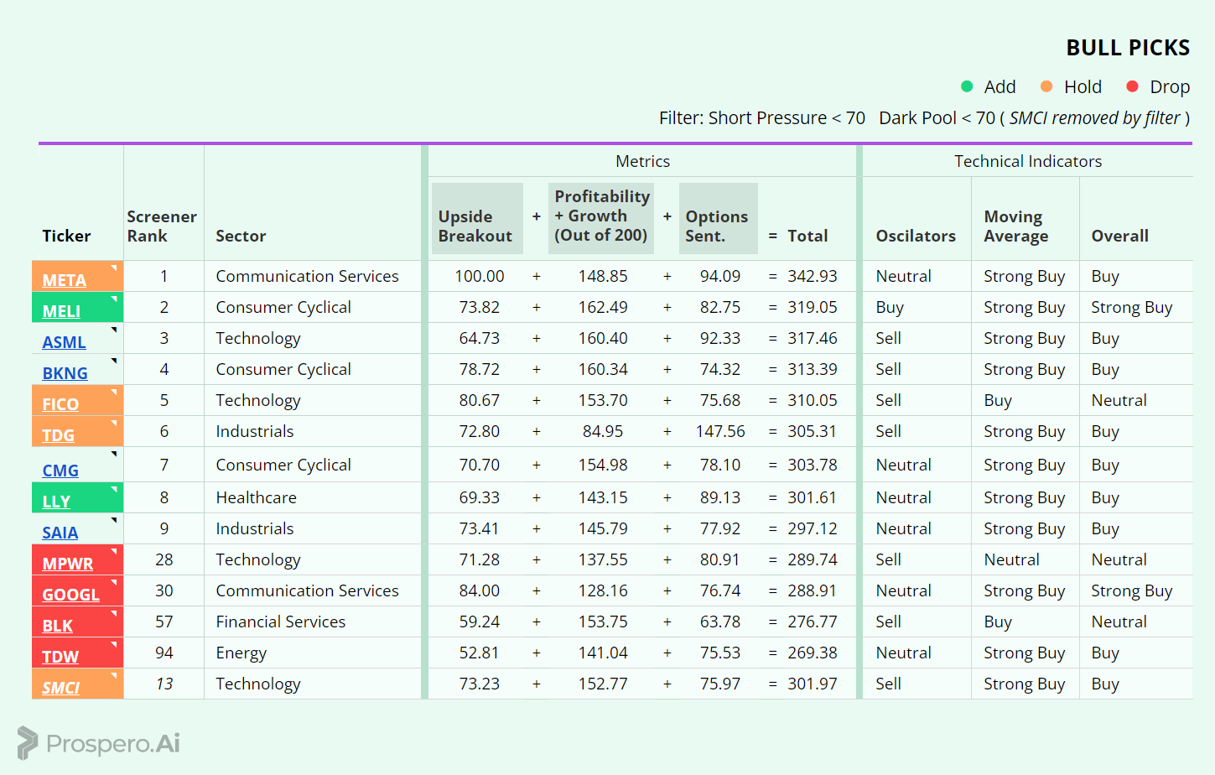Select META's upside breakout 100.00
The height and width of the screenshot is (775, 1215).
tap(480, 276)
